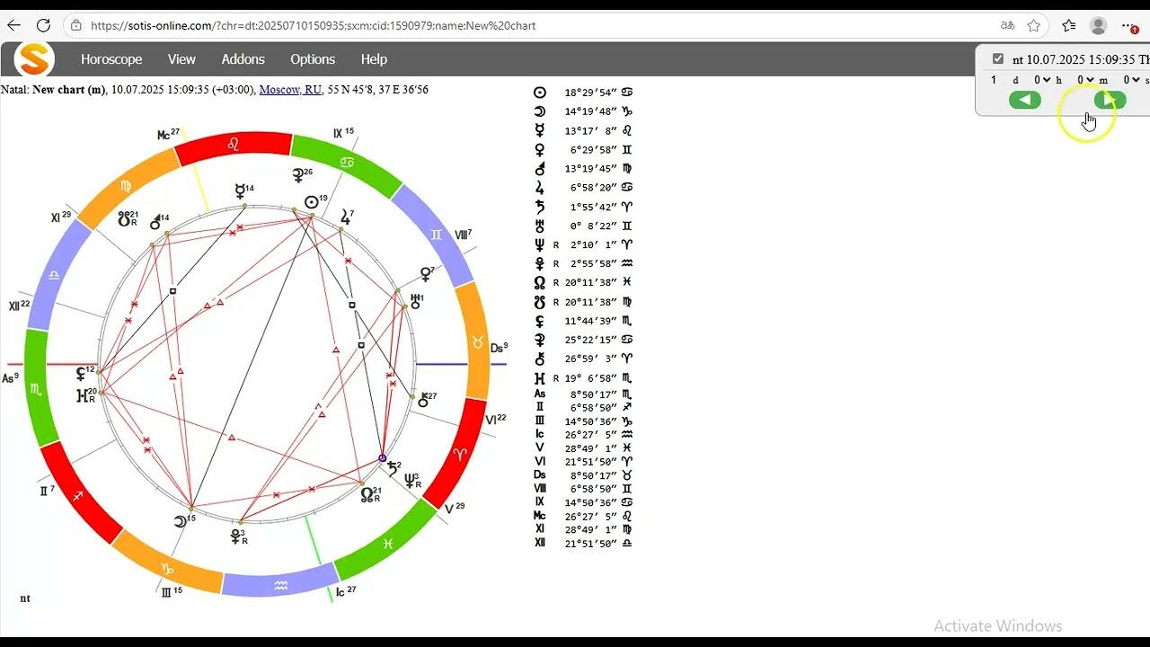Click the translate page icon in address bar
Screen dimensions: 1150x647
coord(1007,25)
